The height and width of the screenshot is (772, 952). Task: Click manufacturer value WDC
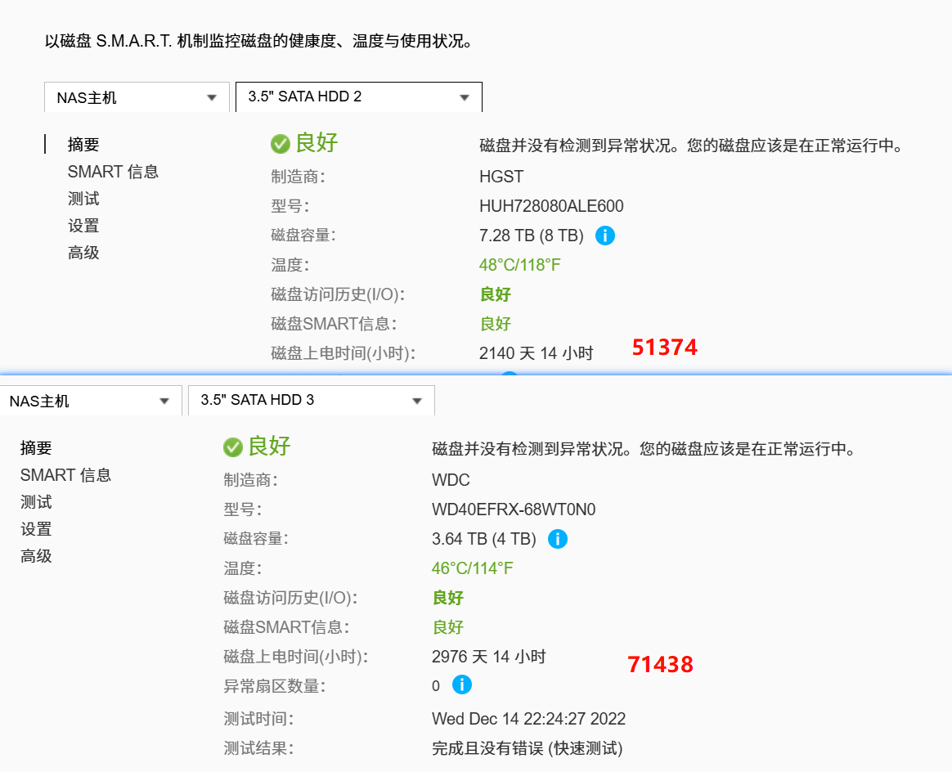451,480
